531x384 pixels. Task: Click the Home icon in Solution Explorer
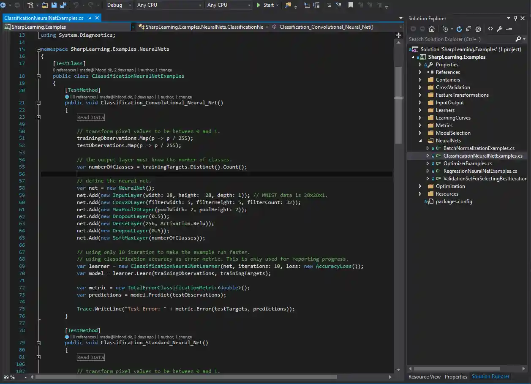click(431, 29)
